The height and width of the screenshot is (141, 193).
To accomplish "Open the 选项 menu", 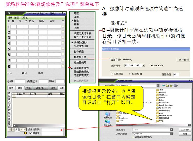I will 16,18.
